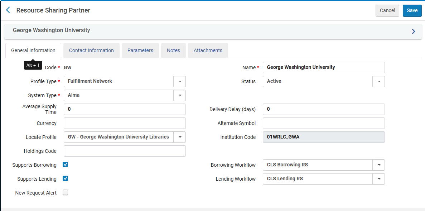Save the resource sharing partner
The width and height of the screenshot is (425, 211).
coord(412,11)
